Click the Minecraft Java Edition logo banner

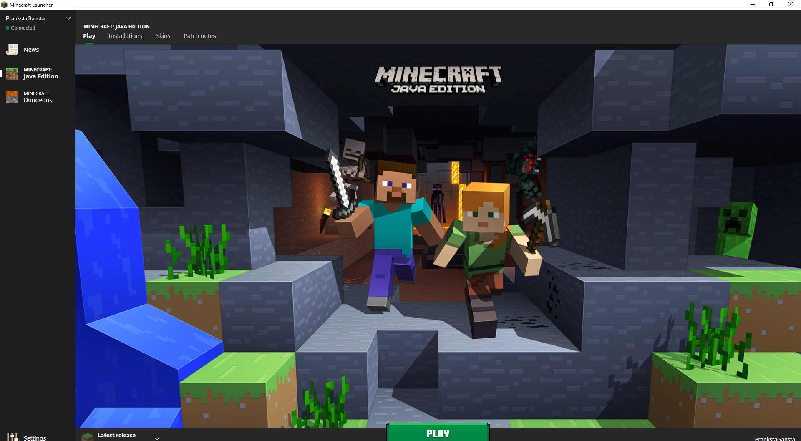[438, 80]
